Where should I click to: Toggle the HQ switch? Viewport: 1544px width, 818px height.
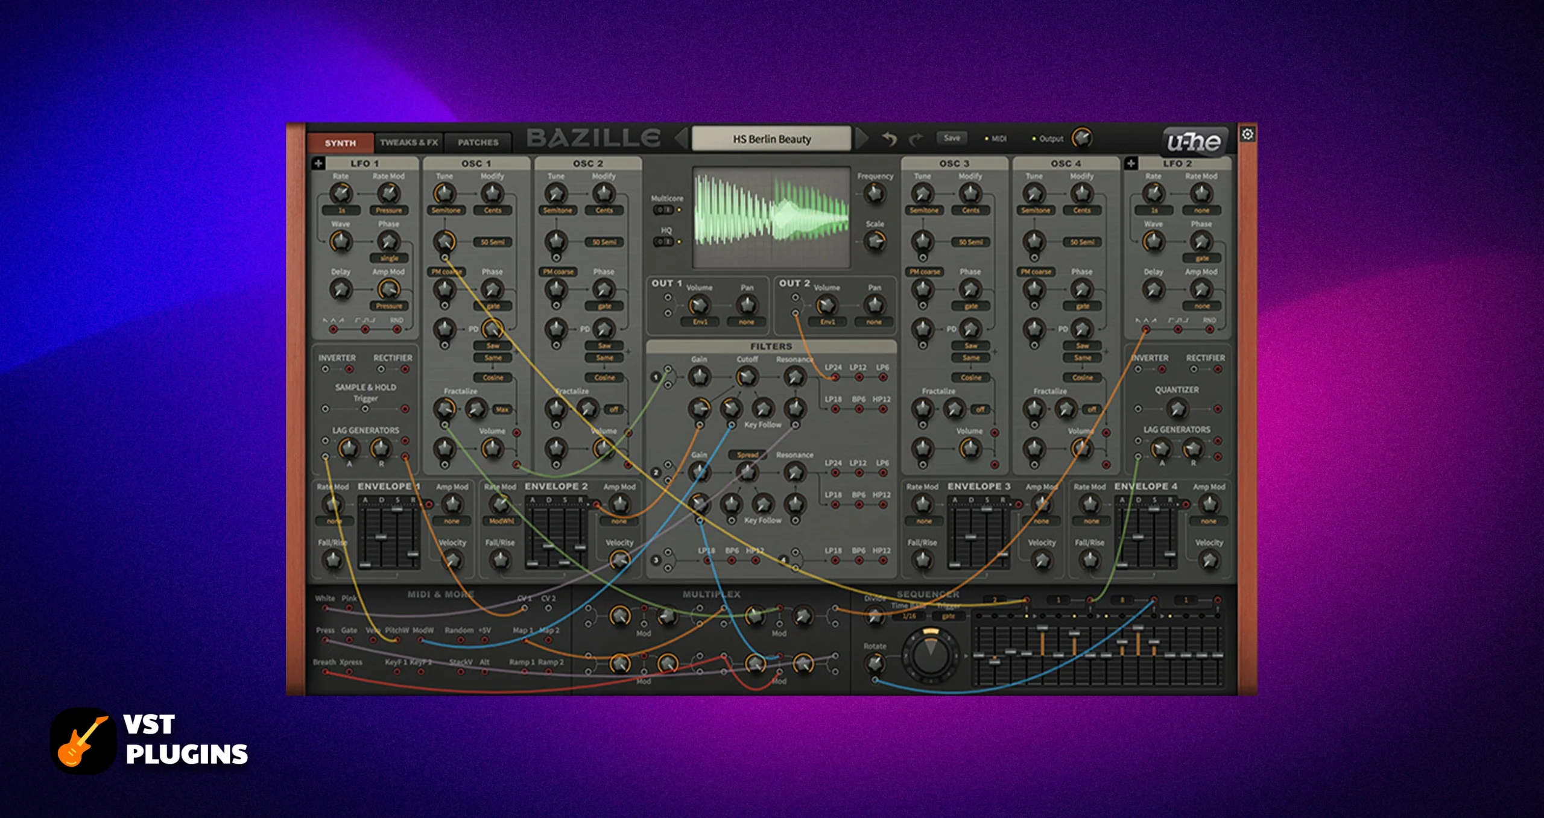coord(664,242)
